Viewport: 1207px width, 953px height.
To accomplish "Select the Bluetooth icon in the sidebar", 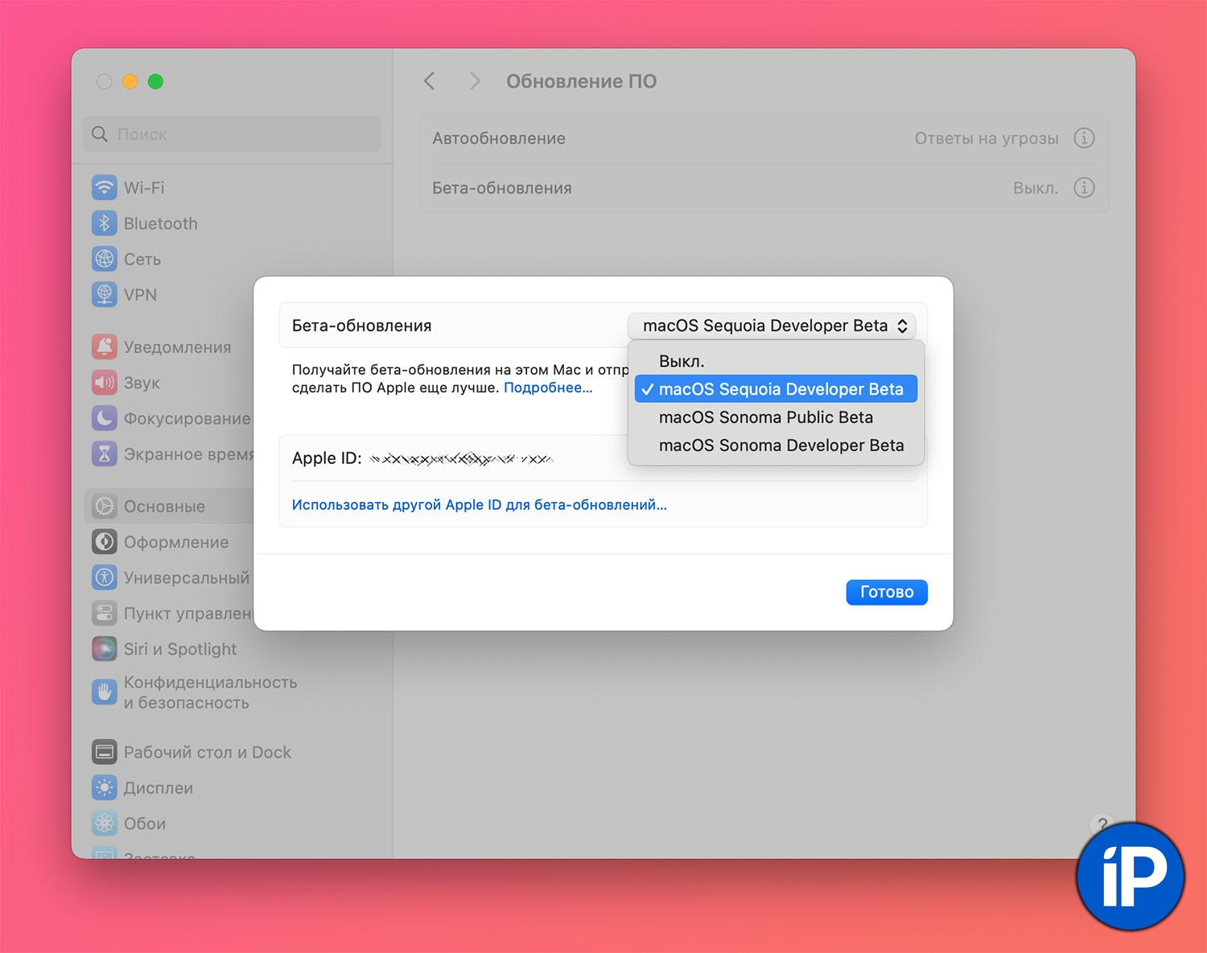I will (x=104, y=224).
